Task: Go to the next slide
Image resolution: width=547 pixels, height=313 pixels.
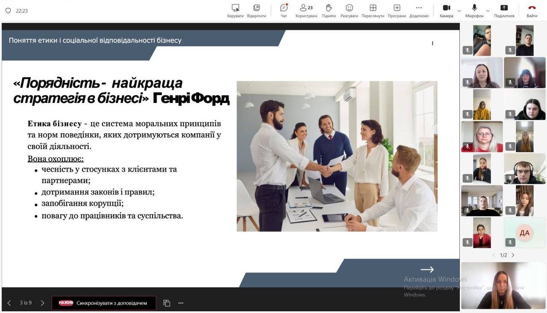Action: click(x=42, y=303)
